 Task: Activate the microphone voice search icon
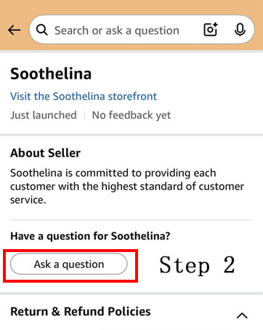click(x=240, y=30)
